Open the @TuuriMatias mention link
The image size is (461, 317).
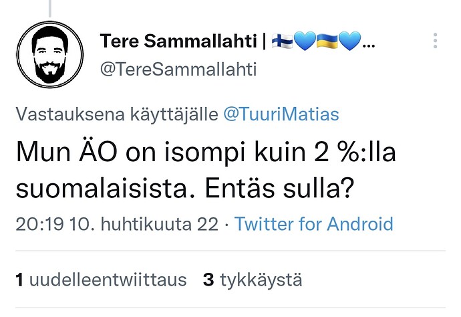pos(281,114)
